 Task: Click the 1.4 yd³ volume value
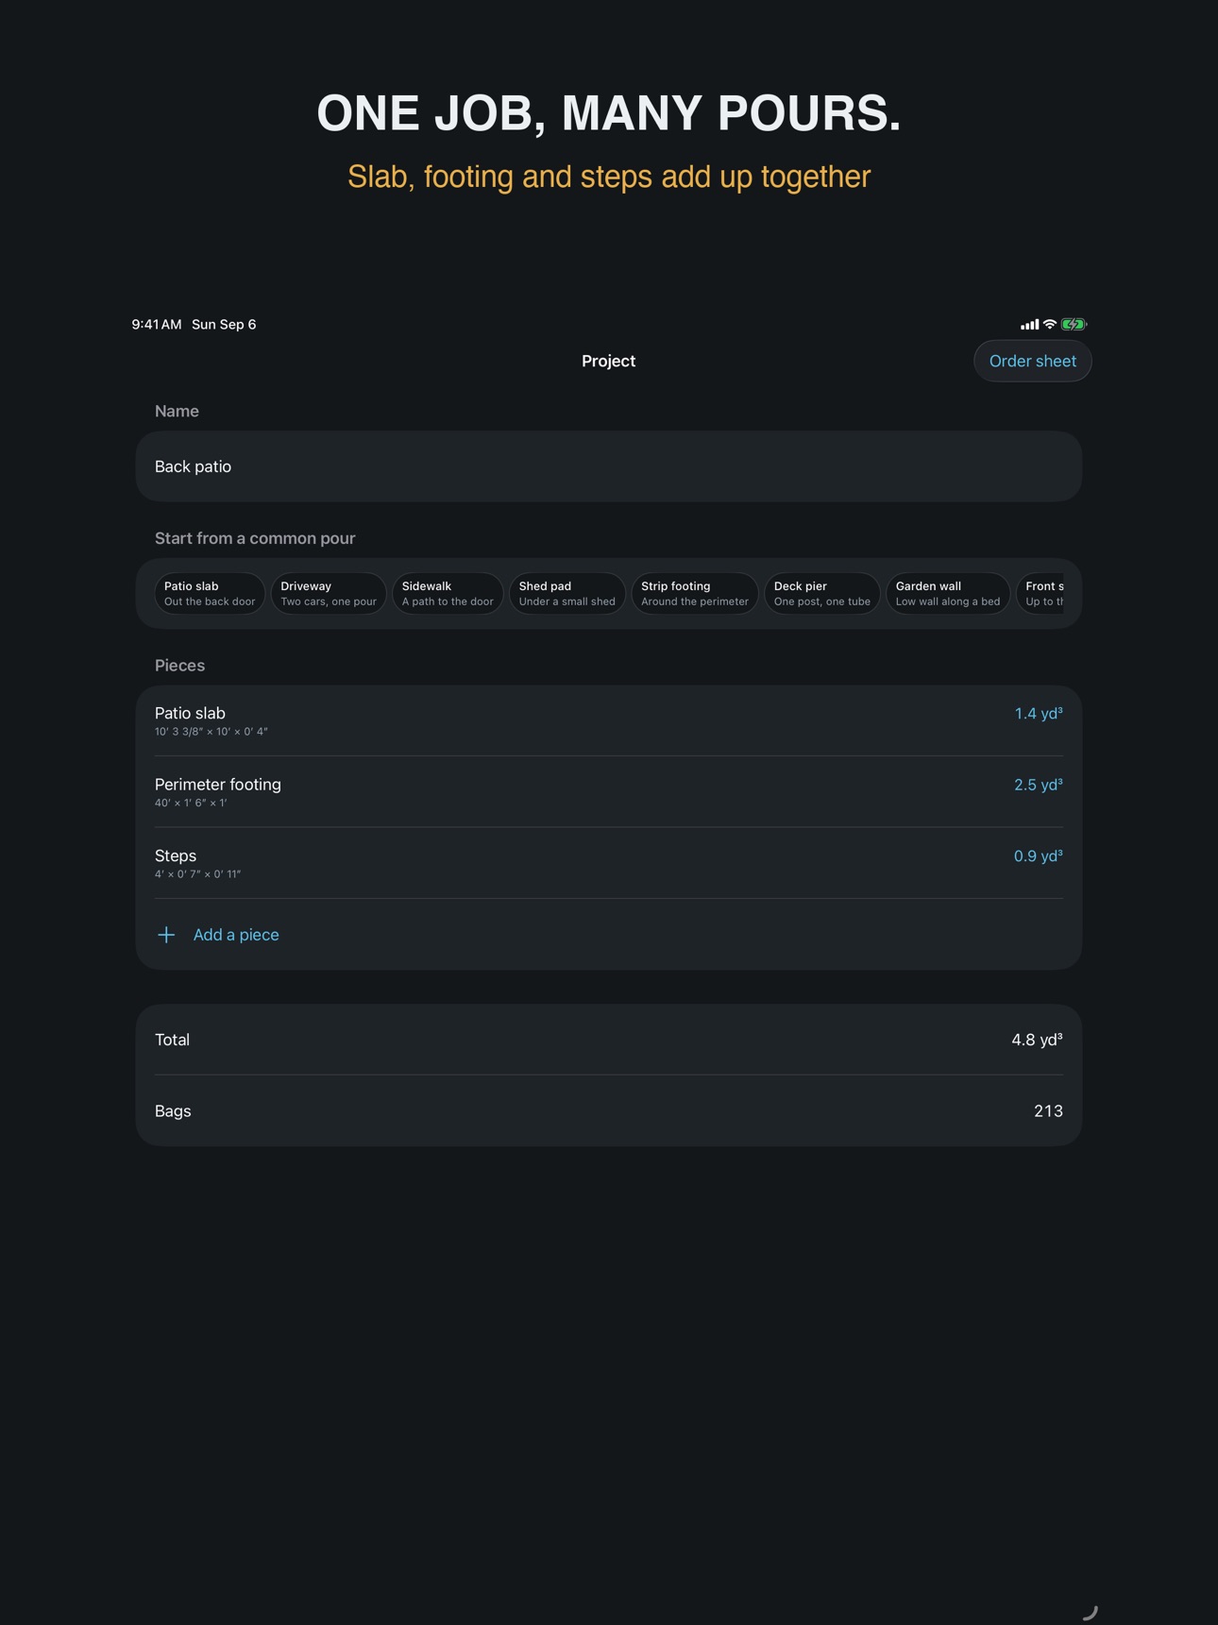[1039, 714]
